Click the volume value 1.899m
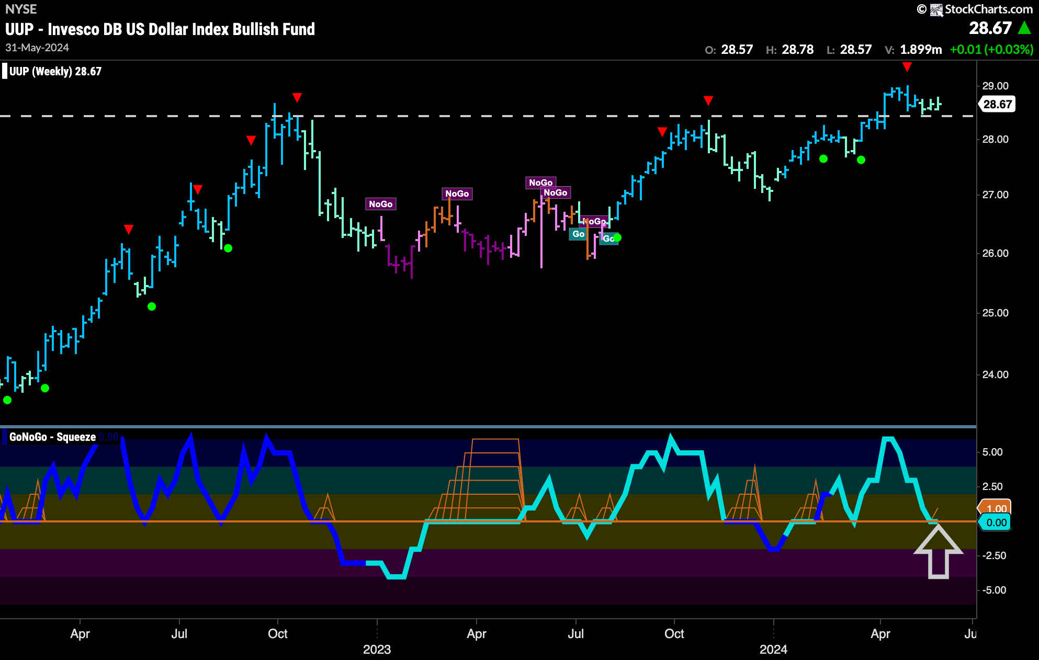The width and height of the screenshot is (1039, 660). point(921,50)
